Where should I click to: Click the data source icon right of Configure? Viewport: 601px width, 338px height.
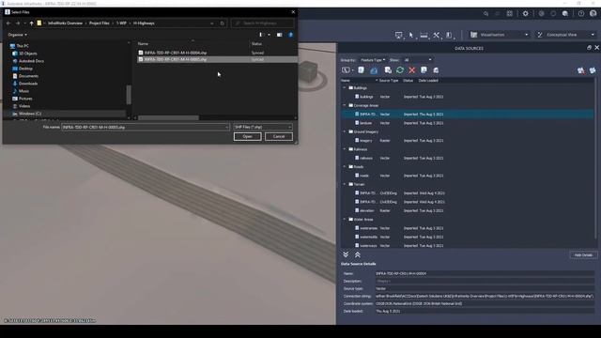(436, 70)
